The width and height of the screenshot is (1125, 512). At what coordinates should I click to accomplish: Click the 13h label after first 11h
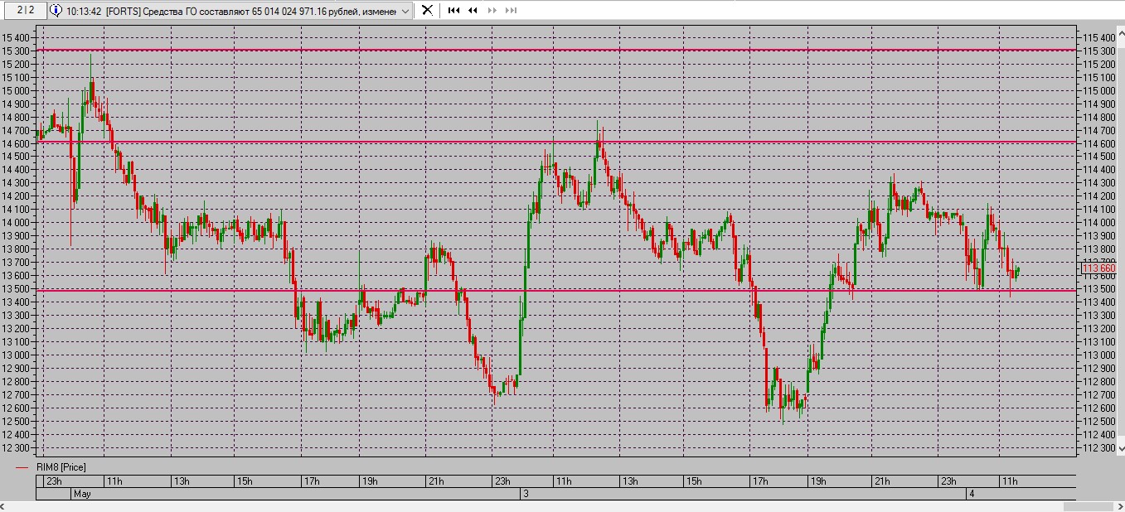pos(182,481)
